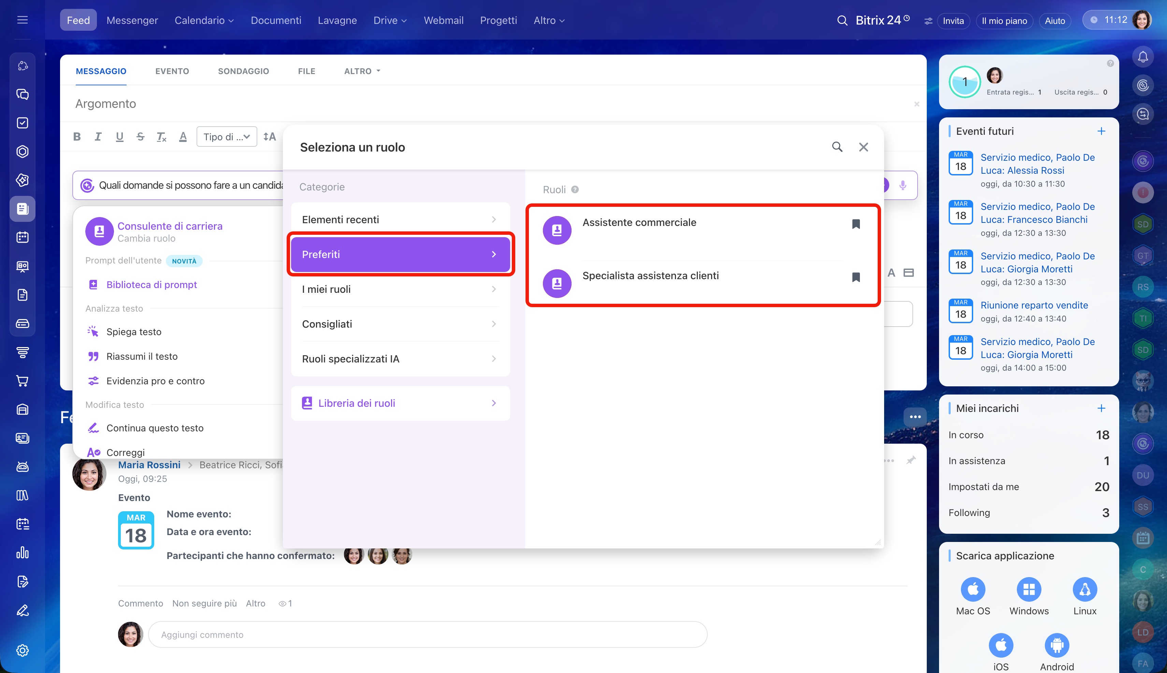Screen dimensions: 1167x673
Task: Toggle italic formatting
Action: 98,137
